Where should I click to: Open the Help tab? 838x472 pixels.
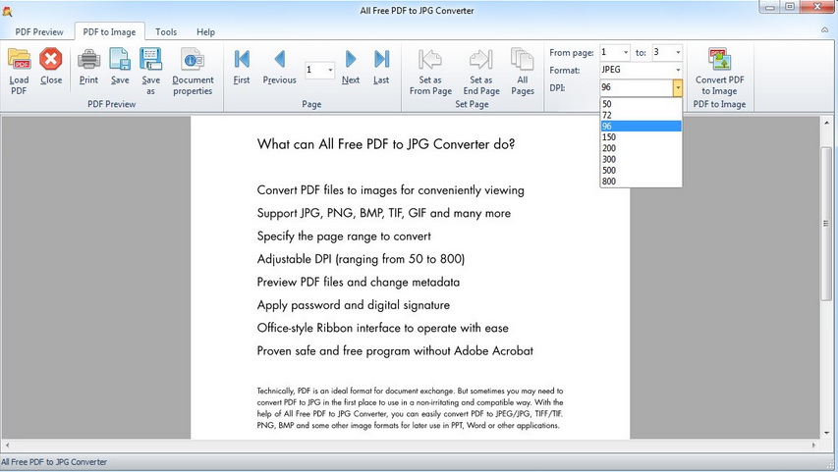click(x=205, y=32)
